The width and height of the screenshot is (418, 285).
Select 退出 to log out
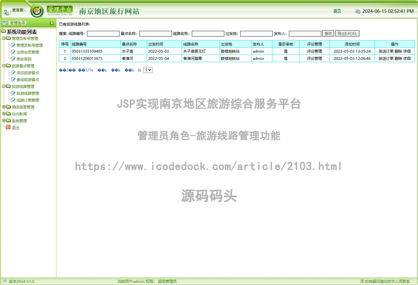point(16,128)
